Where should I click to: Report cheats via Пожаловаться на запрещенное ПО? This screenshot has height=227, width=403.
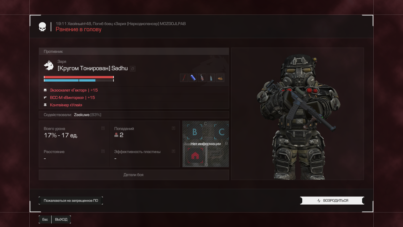[x=71, y=200]
